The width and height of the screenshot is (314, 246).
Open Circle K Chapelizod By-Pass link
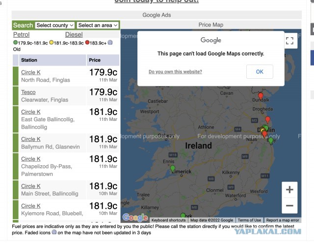click(x=31, y=159)
